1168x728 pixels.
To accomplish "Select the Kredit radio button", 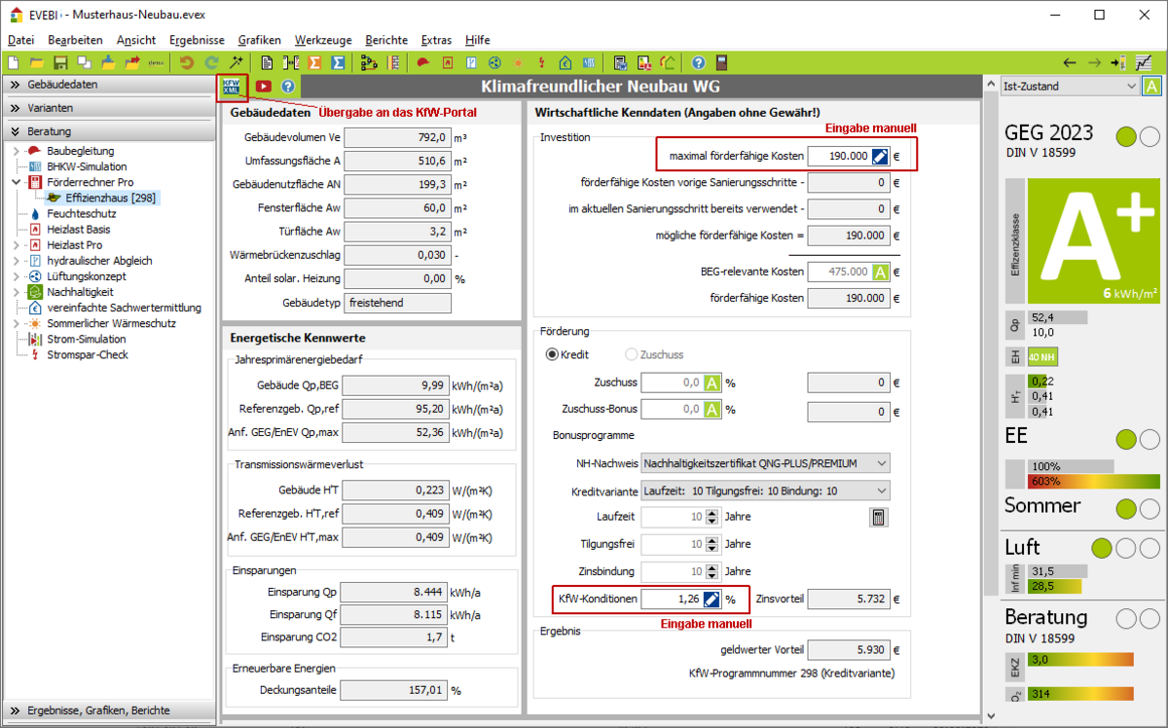I will tap(553, 355).
